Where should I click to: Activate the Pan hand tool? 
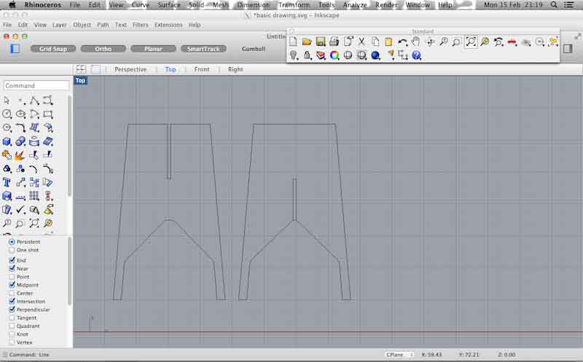pos(415,42)
